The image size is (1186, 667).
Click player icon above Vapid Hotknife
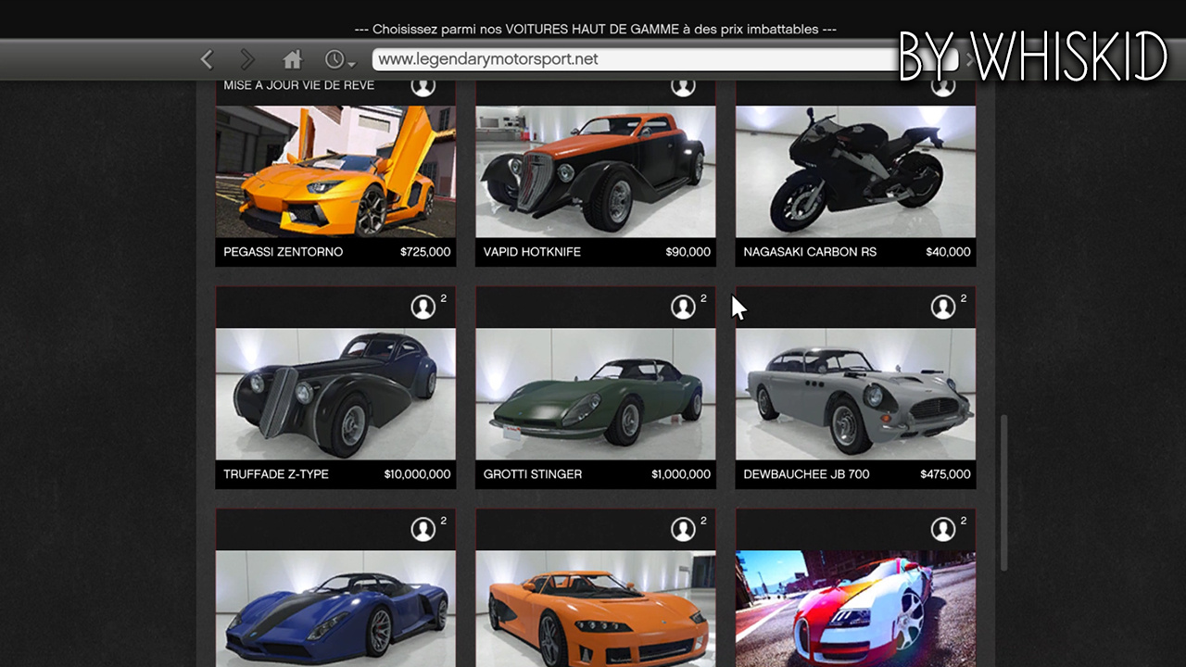(683, 87)
